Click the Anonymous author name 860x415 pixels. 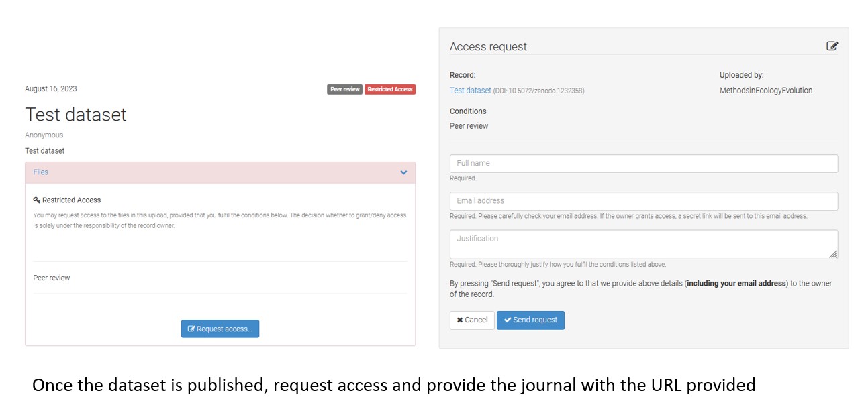(x=44, y=135)
